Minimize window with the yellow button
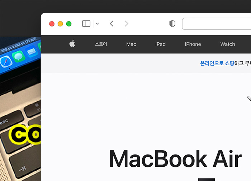251x181 pixels. click(60, 24)
